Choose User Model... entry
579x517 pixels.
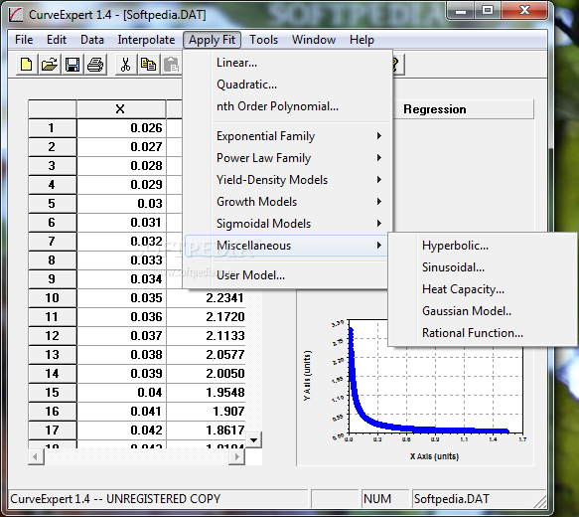tap(287, 275)
